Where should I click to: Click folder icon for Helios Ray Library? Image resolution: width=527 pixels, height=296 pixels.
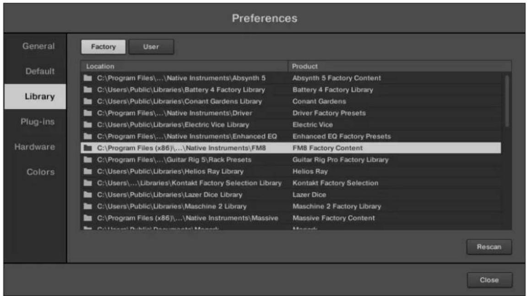88,171
